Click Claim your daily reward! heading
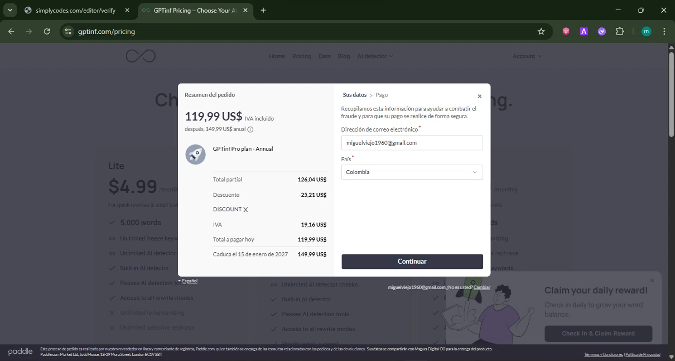675x361 pixels. pos(596,291)
